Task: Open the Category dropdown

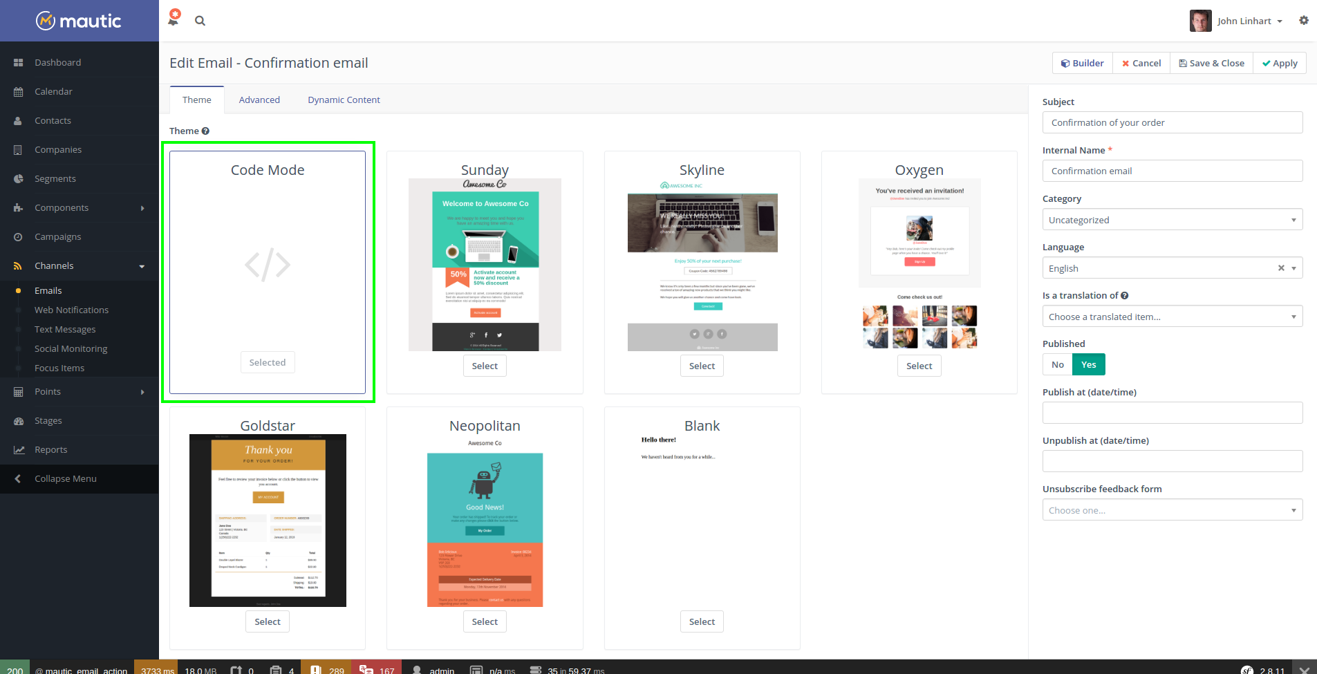Action: point(1173,220)
